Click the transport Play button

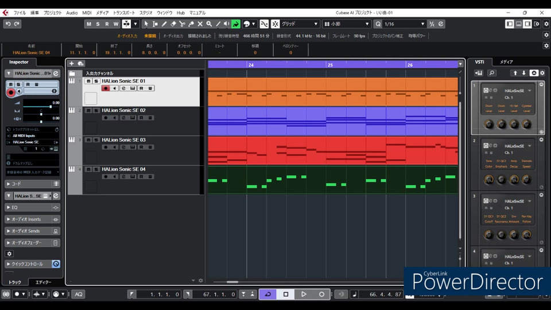304,294
